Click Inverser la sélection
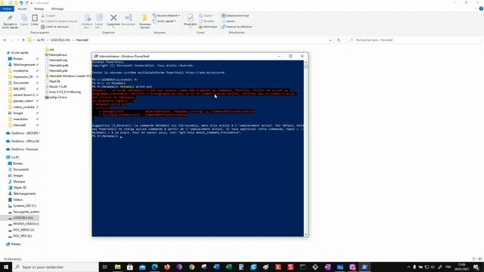484x272 pixels. pos(237,27)
